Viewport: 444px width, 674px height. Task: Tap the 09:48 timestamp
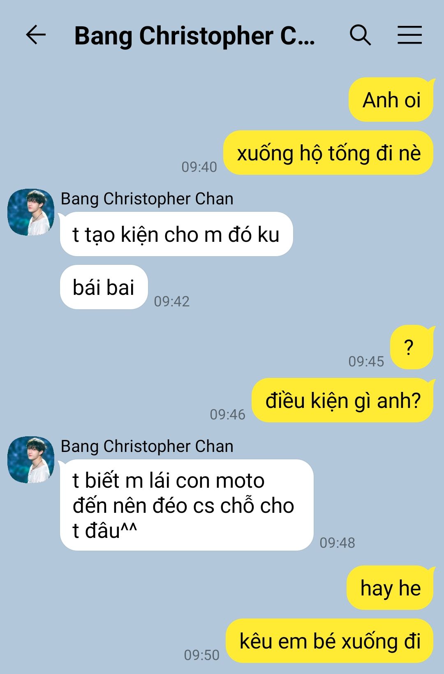tap(337, 543)
